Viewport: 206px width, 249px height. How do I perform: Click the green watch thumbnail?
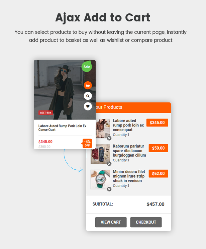pos(100,179)
